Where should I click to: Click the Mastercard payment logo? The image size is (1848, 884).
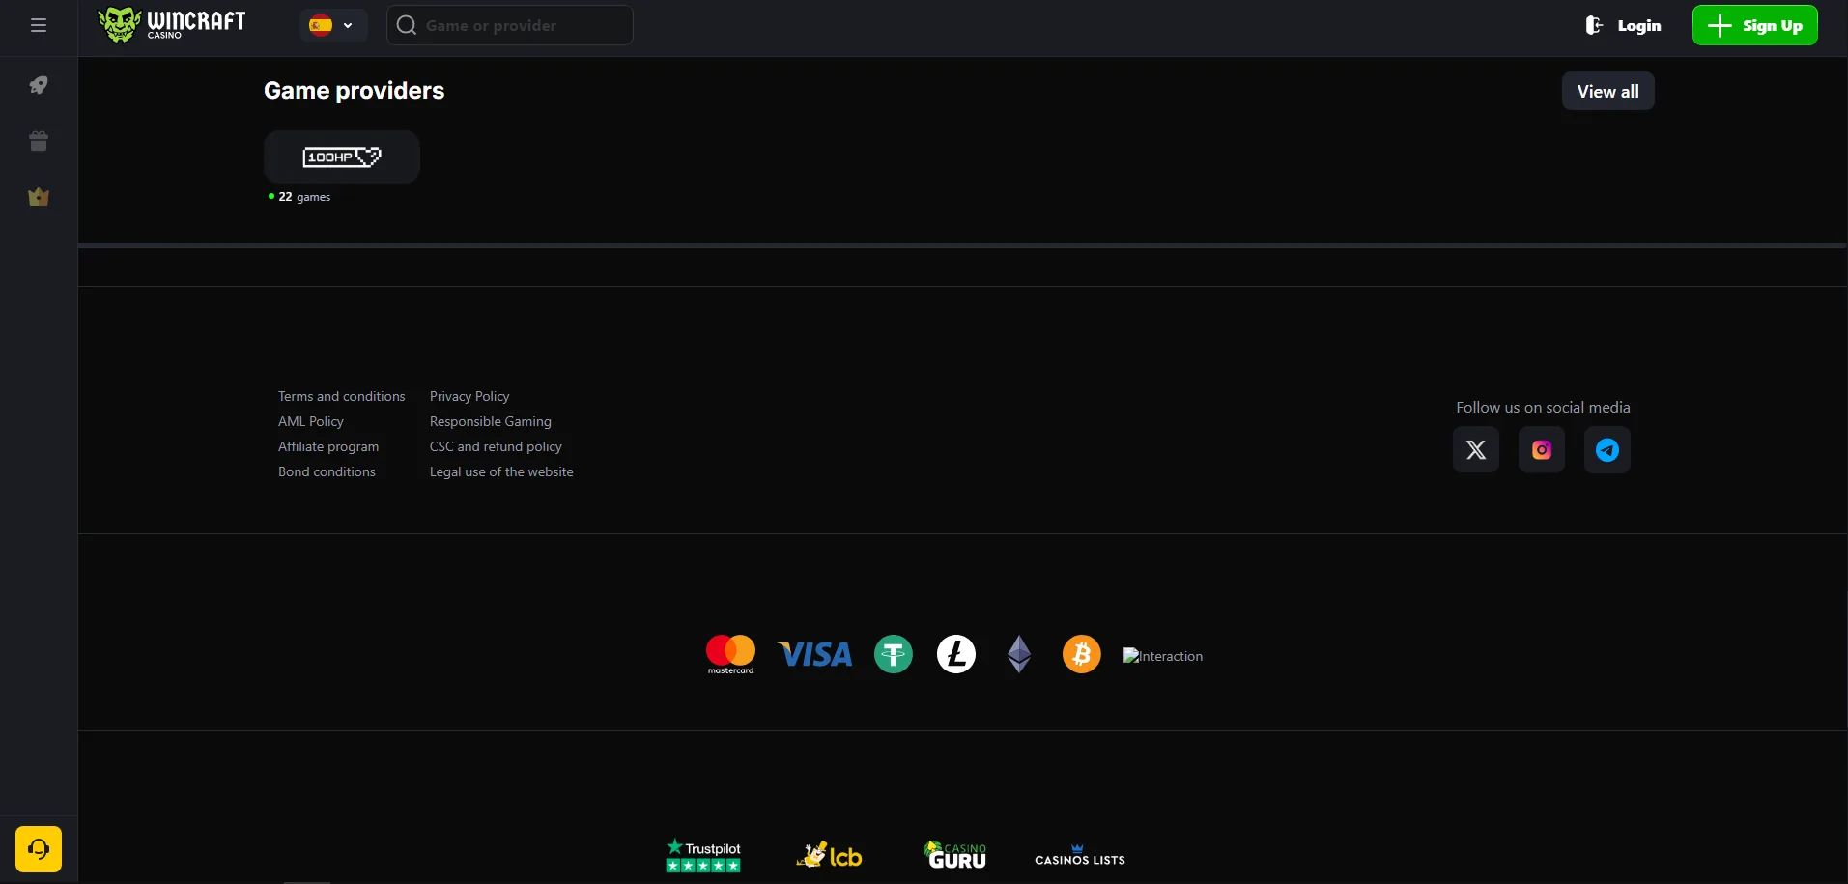730,654
